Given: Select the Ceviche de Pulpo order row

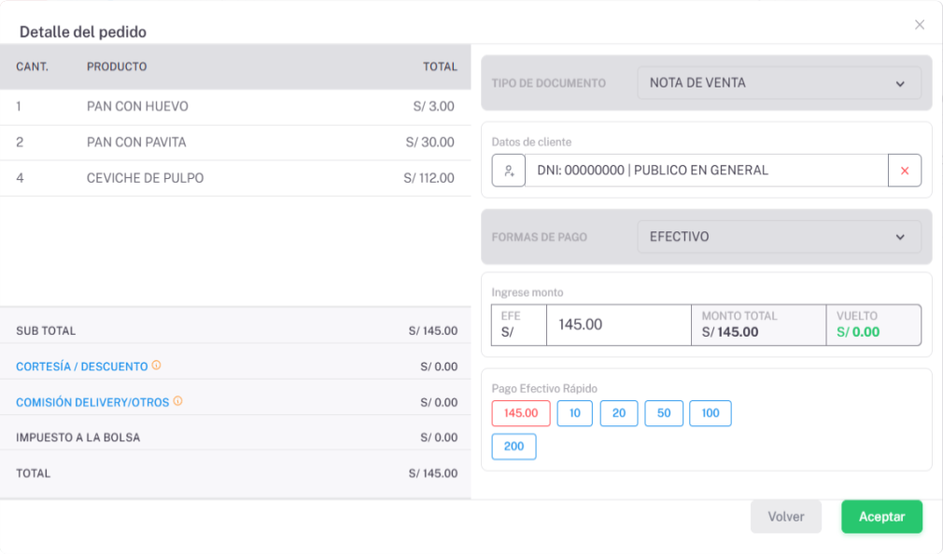Looking at the screenshot, I should 234,178.
